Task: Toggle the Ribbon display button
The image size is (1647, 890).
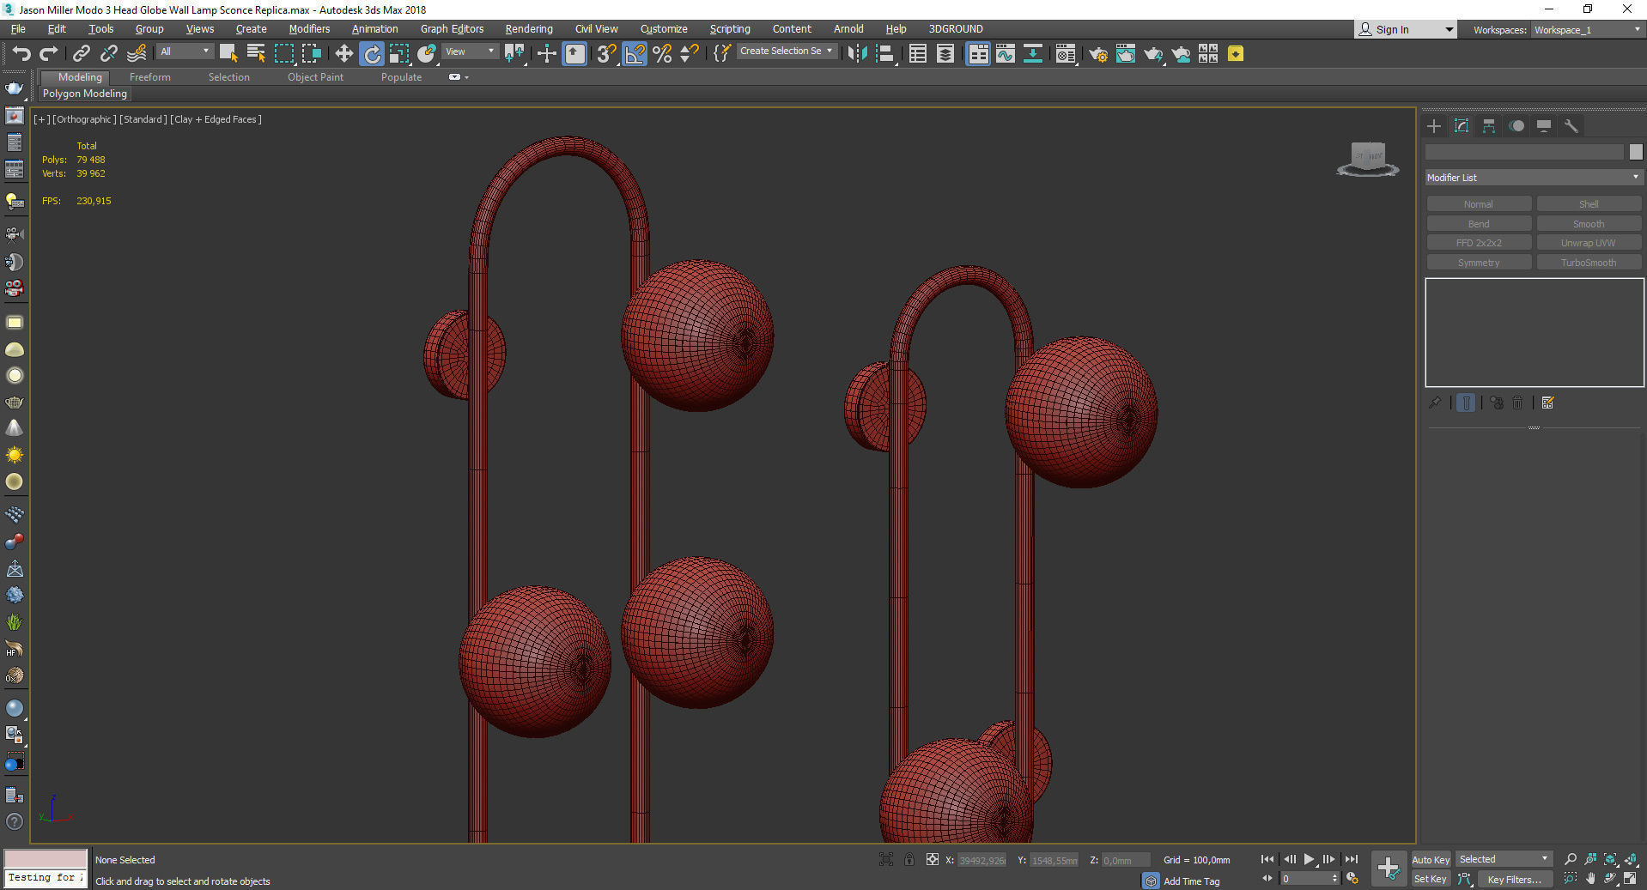Action: (978, 54)
